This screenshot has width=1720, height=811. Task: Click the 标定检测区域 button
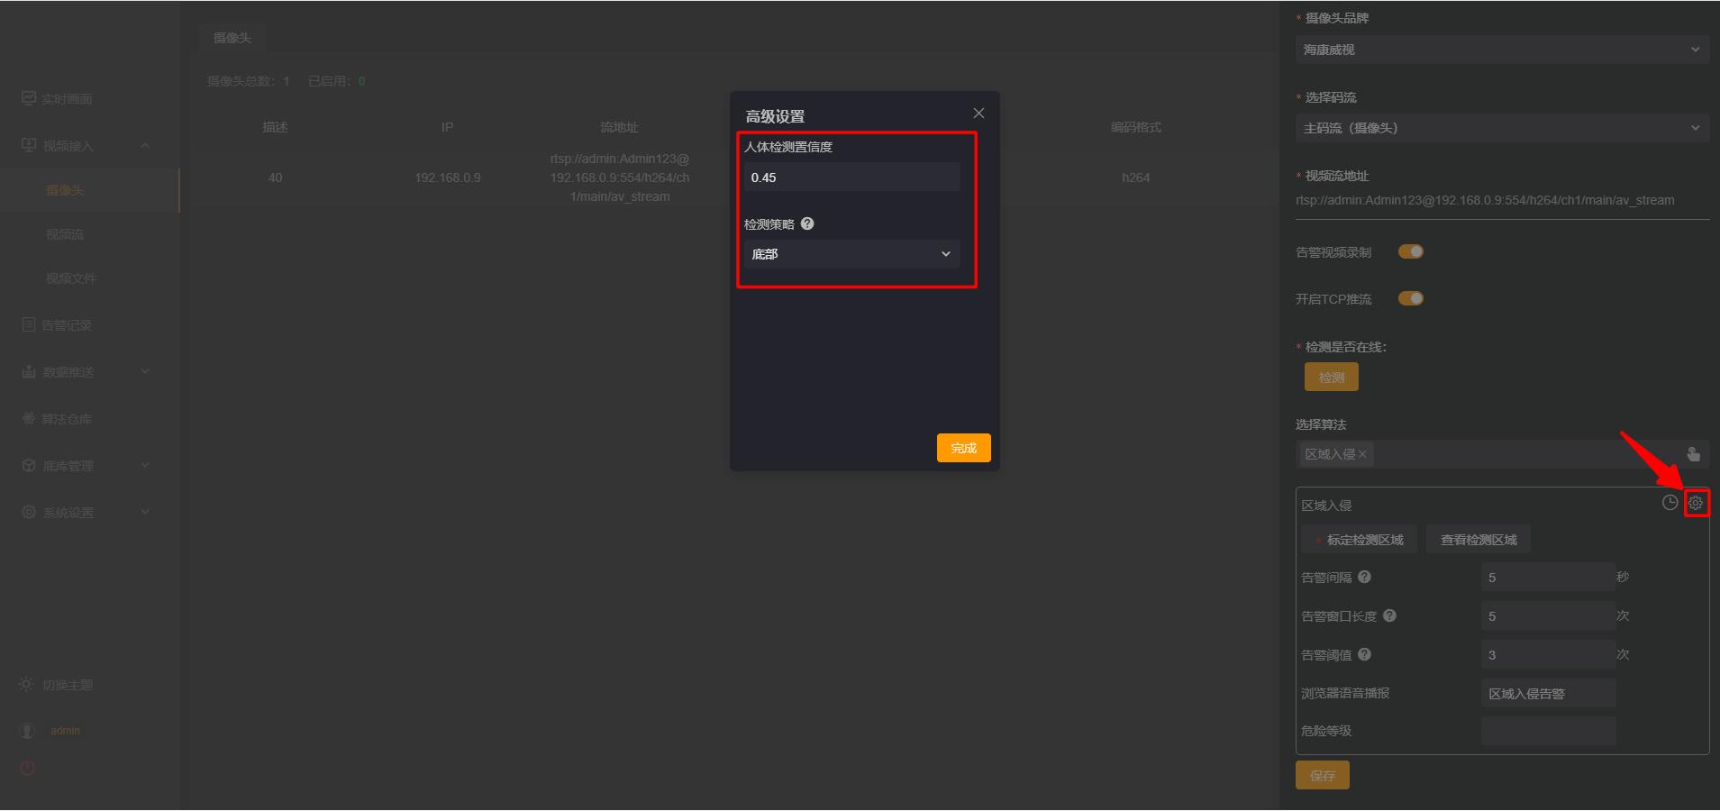pyautogui.click(x=1359, y=540)
